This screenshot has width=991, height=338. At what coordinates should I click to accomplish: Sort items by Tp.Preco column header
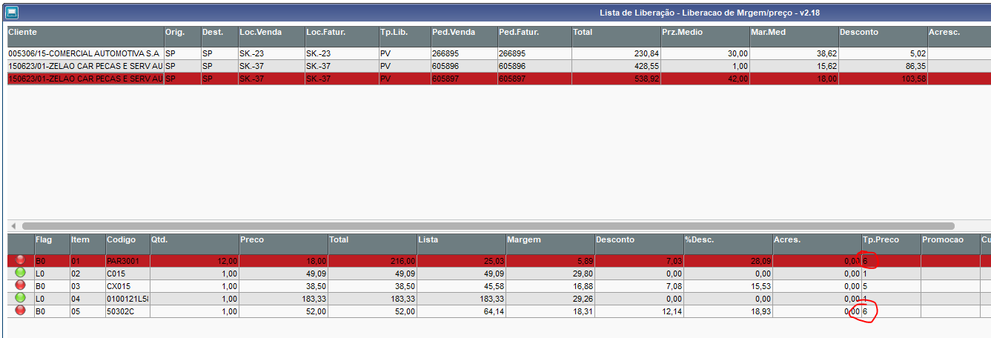(891, 244)
